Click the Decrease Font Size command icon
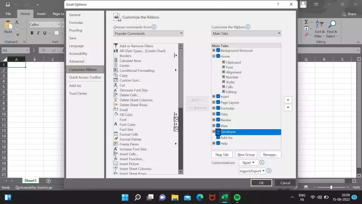The width and height of the screenshot is (362, 204). pos(116,90)
